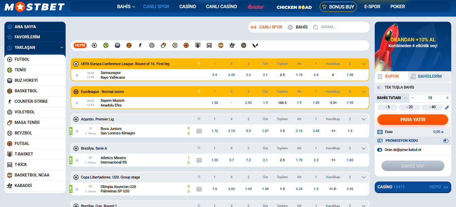
Task: Collapse the Yaklaşan sidebar section
Action: pos(62,48)
